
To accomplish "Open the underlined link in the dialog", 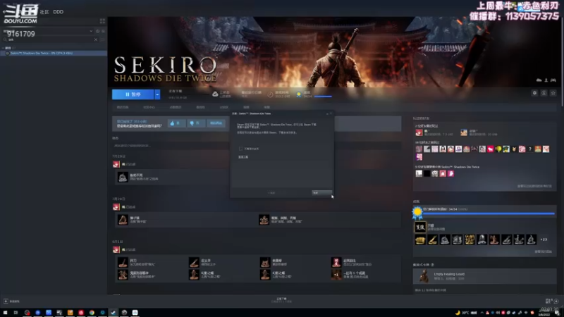I will click(x=243, y=157).
